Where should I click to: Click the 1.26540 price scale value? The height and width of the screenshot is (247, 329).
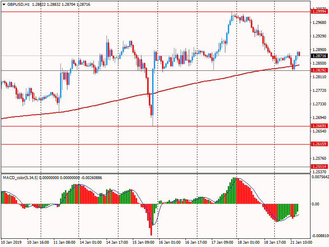pyautogui.click(x=320, y=131)
